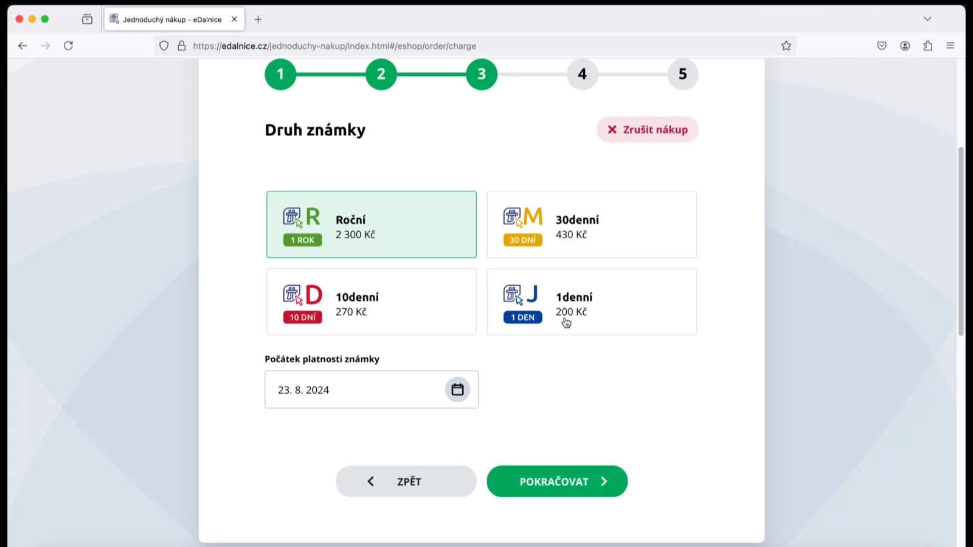Click step 3 circle in progress bar
Image resolution: width=973 pixels, height=547 pixels.
pos(482,74)
